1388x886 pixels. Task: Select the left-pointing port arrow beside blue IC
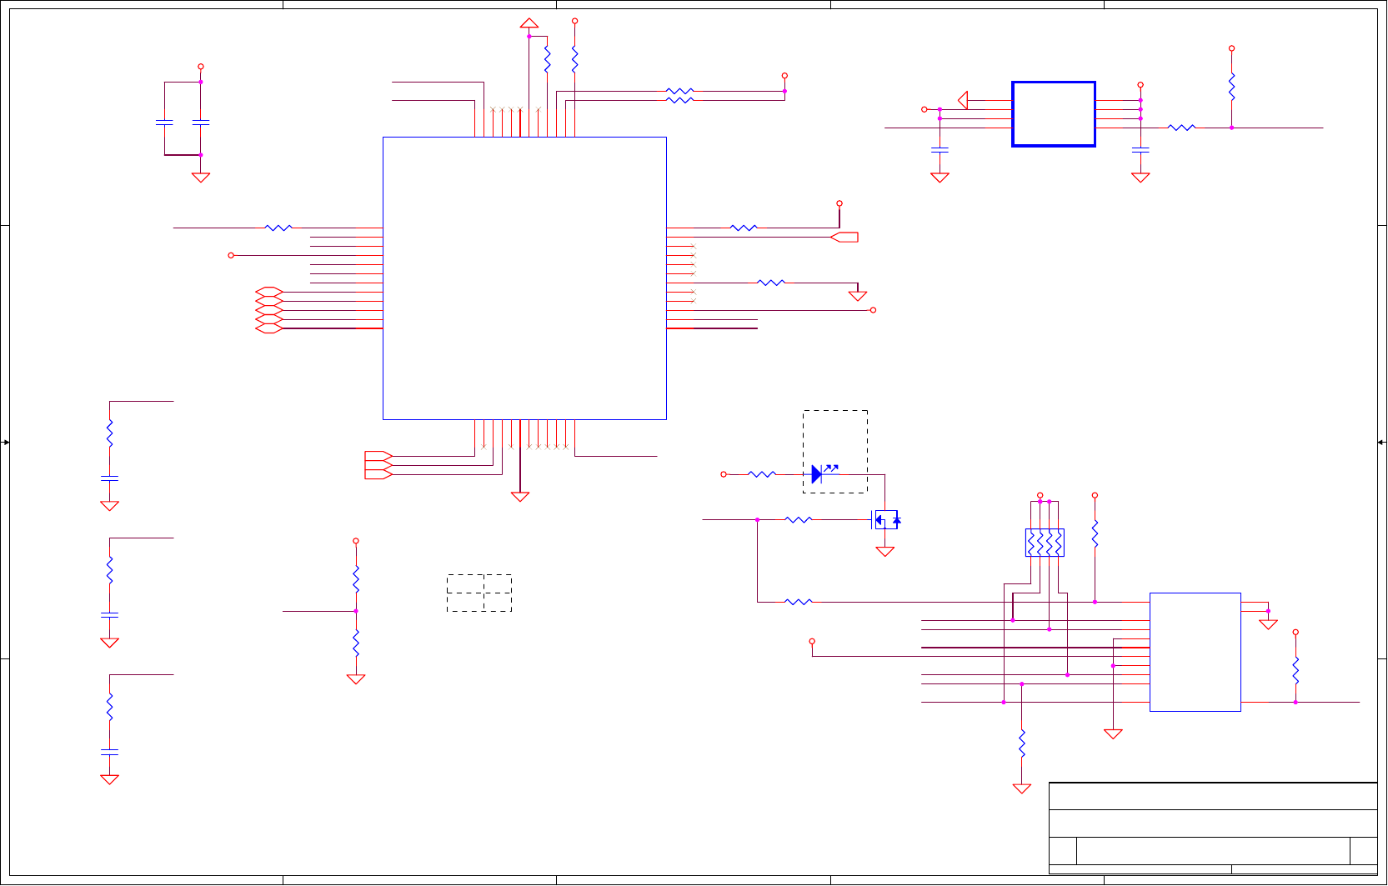point(963,100)
